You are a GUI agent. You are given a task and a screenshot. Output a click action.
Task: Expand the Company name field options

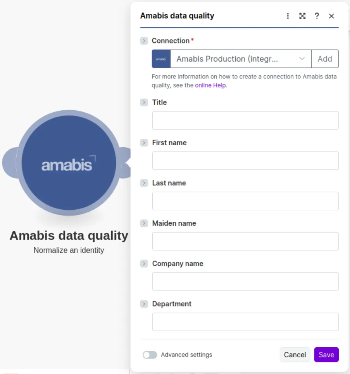[x=144, y=263]
